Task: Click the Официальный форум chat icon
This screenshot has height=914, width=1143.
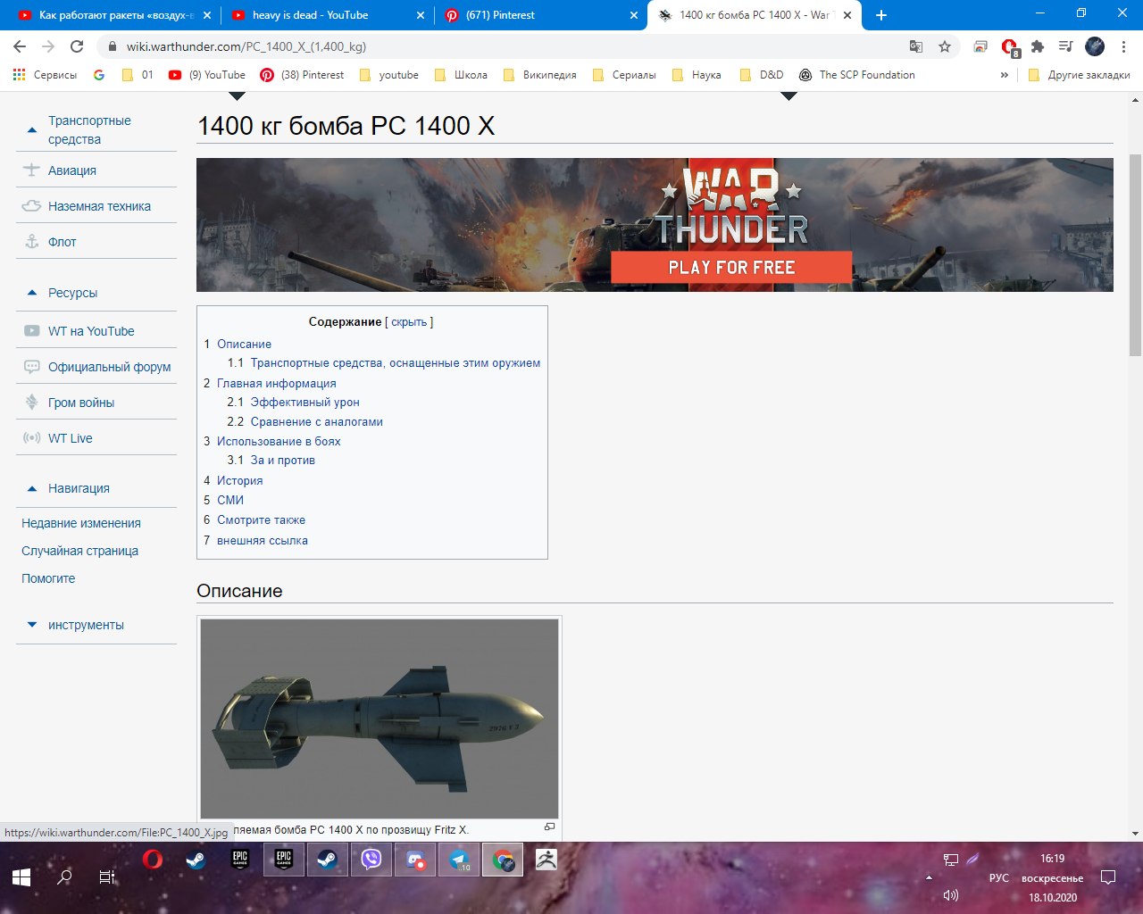Action: (x=31, y=367)
